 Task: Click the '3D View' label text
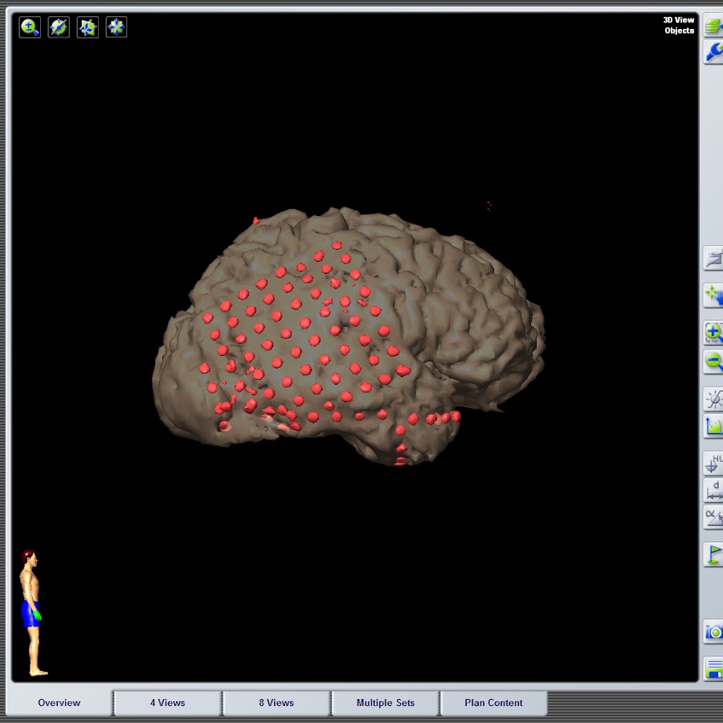(678, 20)
